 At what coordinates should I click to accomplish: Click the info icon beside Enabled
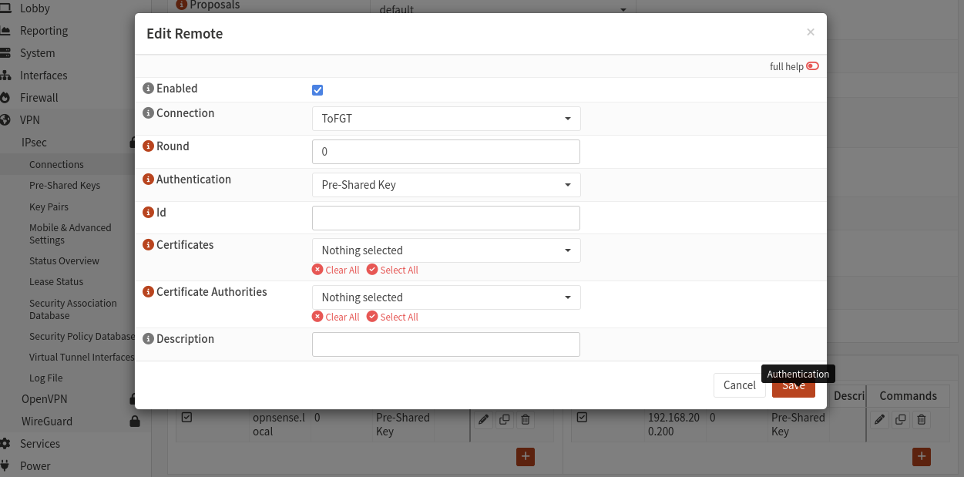pos(149,89)
